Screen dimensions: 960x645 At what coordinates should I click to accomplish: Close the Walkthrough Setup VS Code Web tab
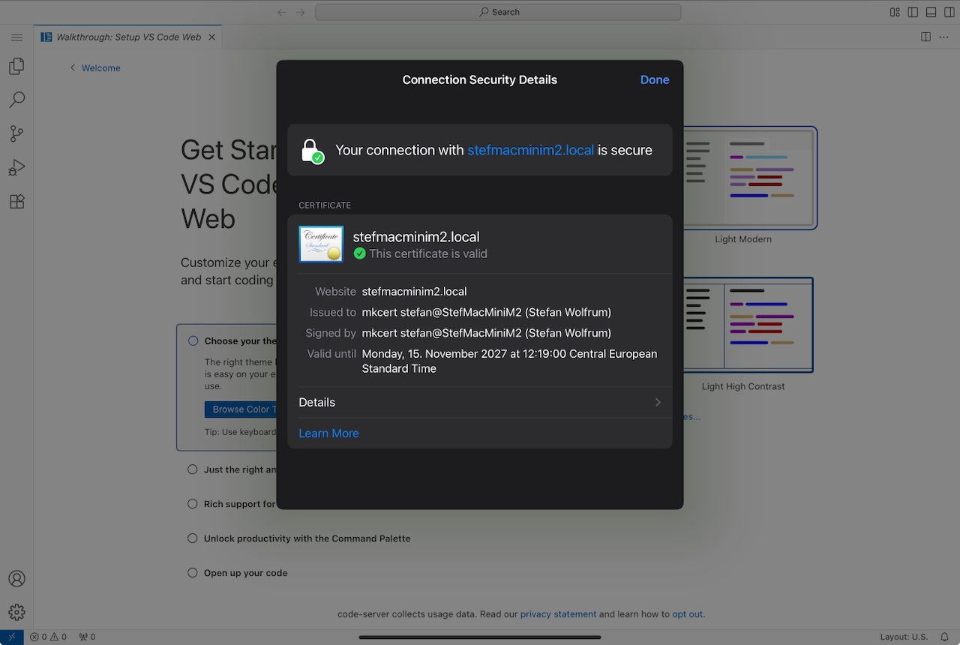(x=211, y=37)
